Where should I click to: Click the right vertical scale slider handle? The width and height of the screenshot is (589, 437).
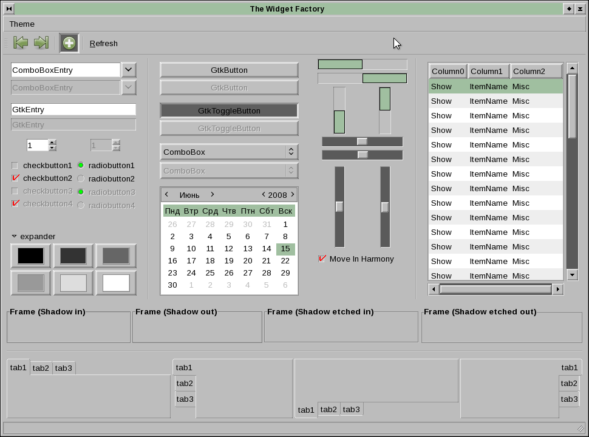pos(384,207)
